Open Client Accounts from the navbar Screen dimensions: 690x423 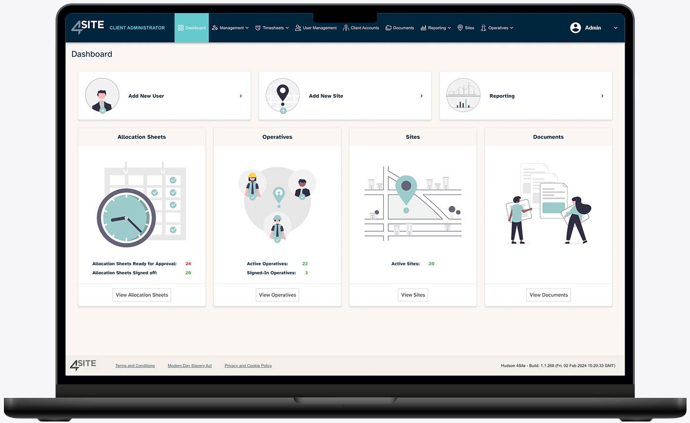pyautogui.click(x=361, y=28)
